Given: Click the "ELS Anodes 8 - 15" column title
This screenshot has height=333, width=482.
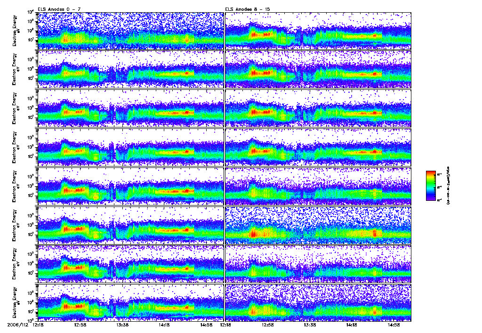Looking at the screenshot, I should (x=248, y=9).
